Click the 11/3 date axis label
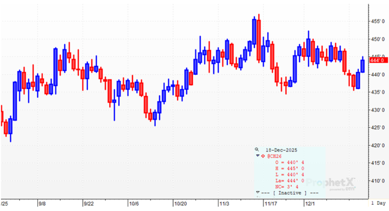 [x=224, y=204]
